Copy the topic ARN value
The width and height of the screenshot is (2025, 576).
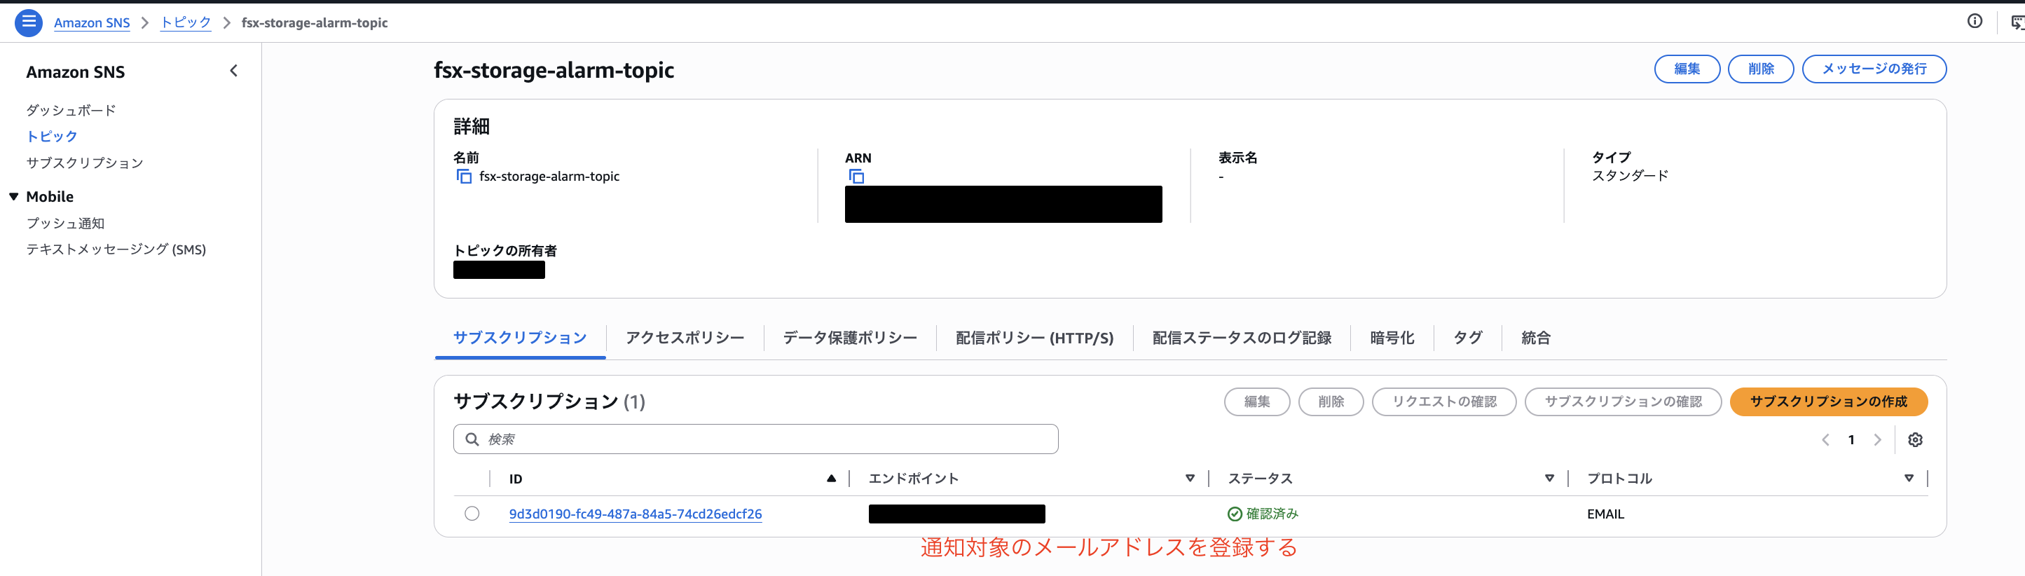(x=856, y=176)
